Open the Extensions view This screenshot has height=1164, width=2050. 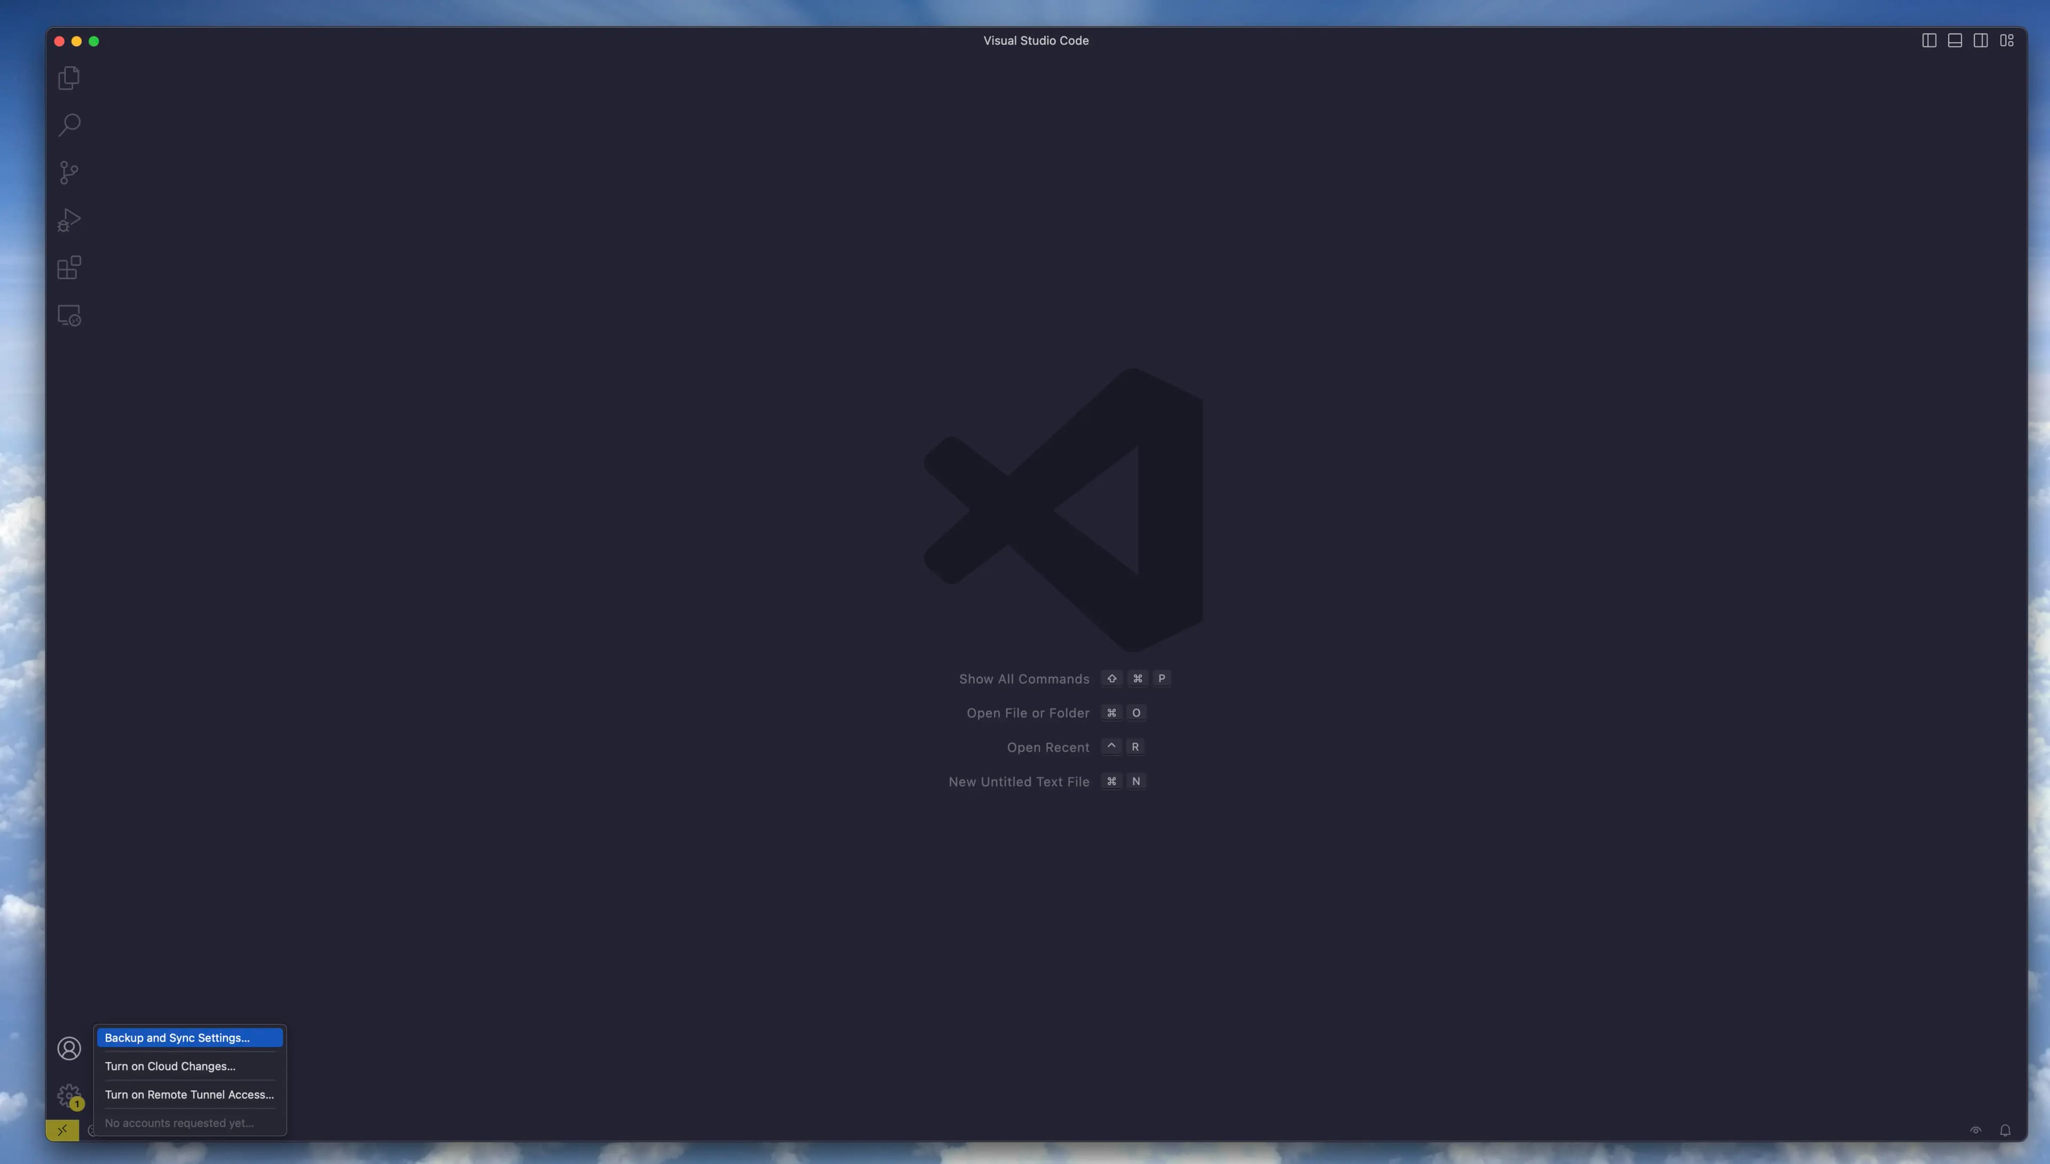(x=69, y=268)
